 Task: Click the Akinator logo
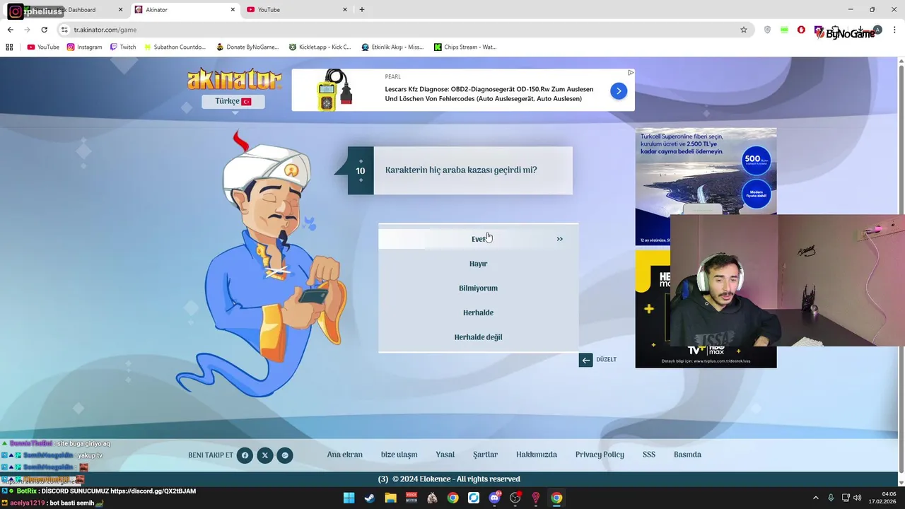234,80
